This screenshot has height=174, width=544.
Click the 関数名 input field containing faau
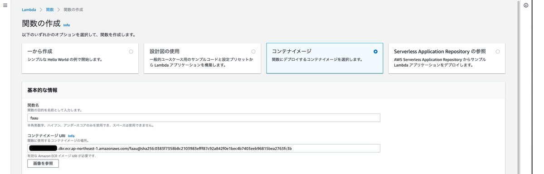(204, 118)
